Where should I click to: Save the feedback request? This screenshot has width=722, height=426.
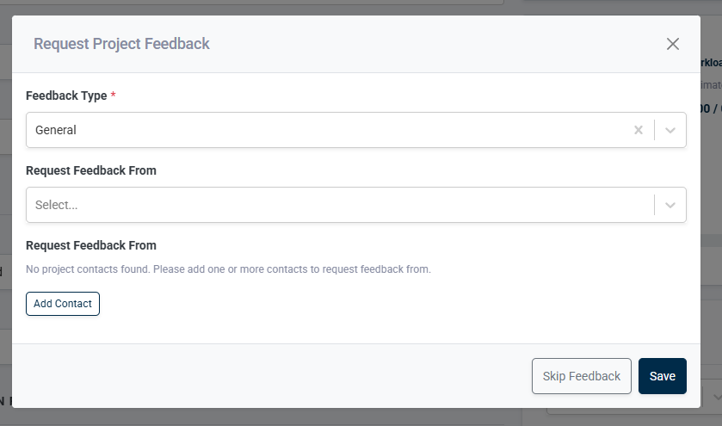point(663,376)
